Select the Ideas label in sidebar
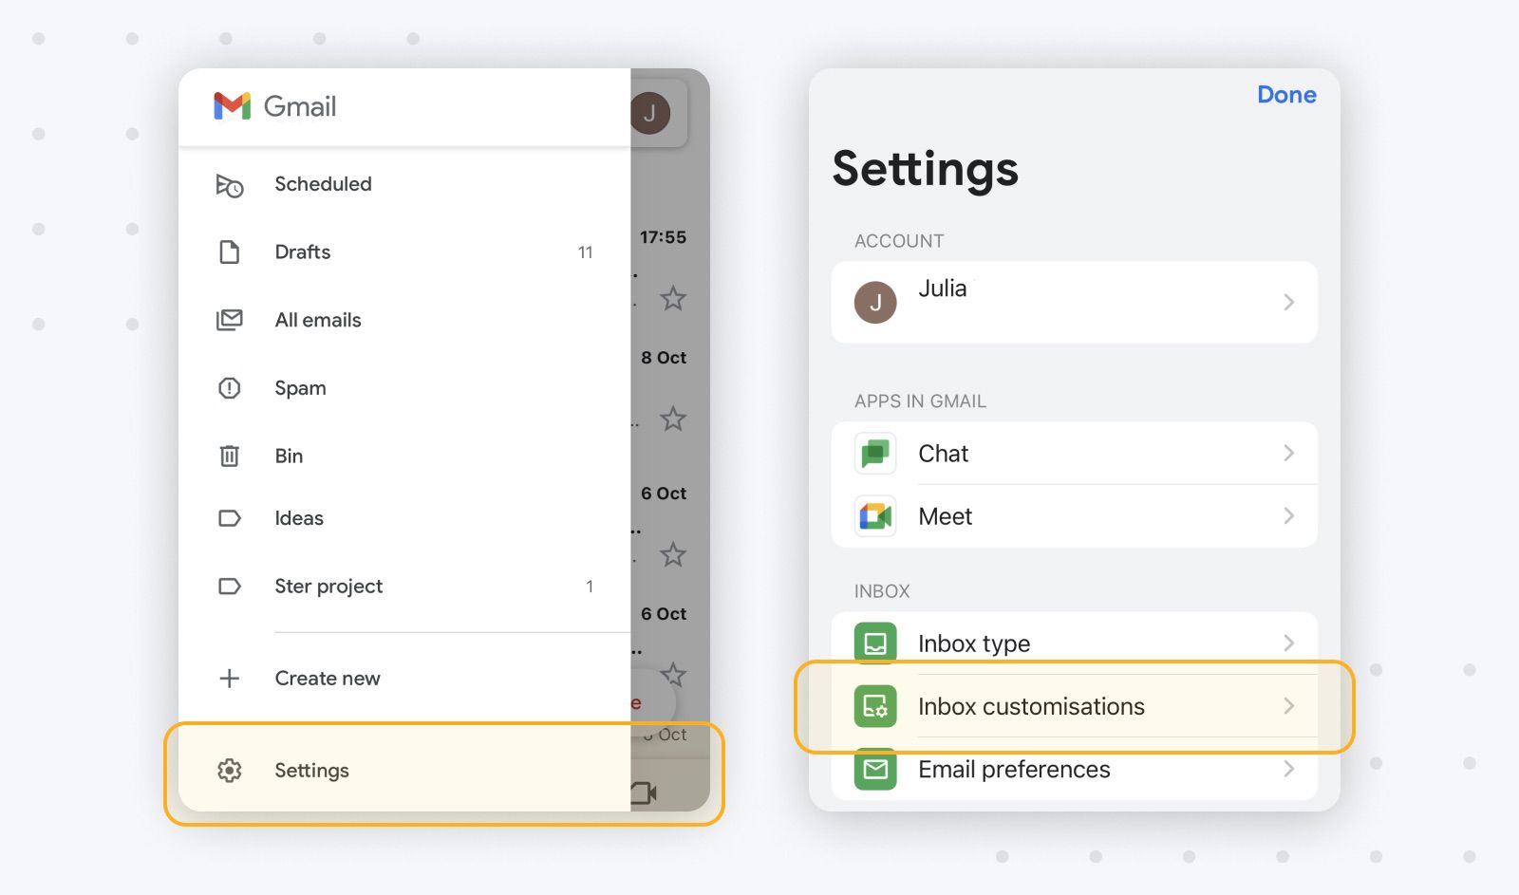The height and width of the screenshot is (895, 1519). 298,518
